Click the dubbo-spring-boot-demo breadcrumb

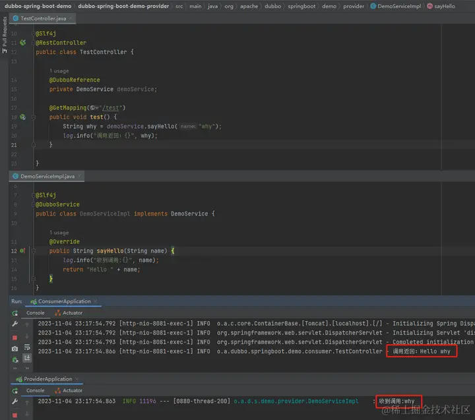click(x=38, y=6)
